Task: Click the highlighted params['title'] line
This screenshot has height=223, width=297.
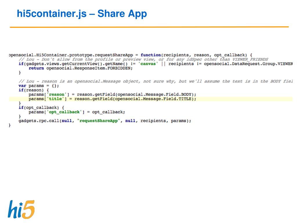Action: point(151,99)
